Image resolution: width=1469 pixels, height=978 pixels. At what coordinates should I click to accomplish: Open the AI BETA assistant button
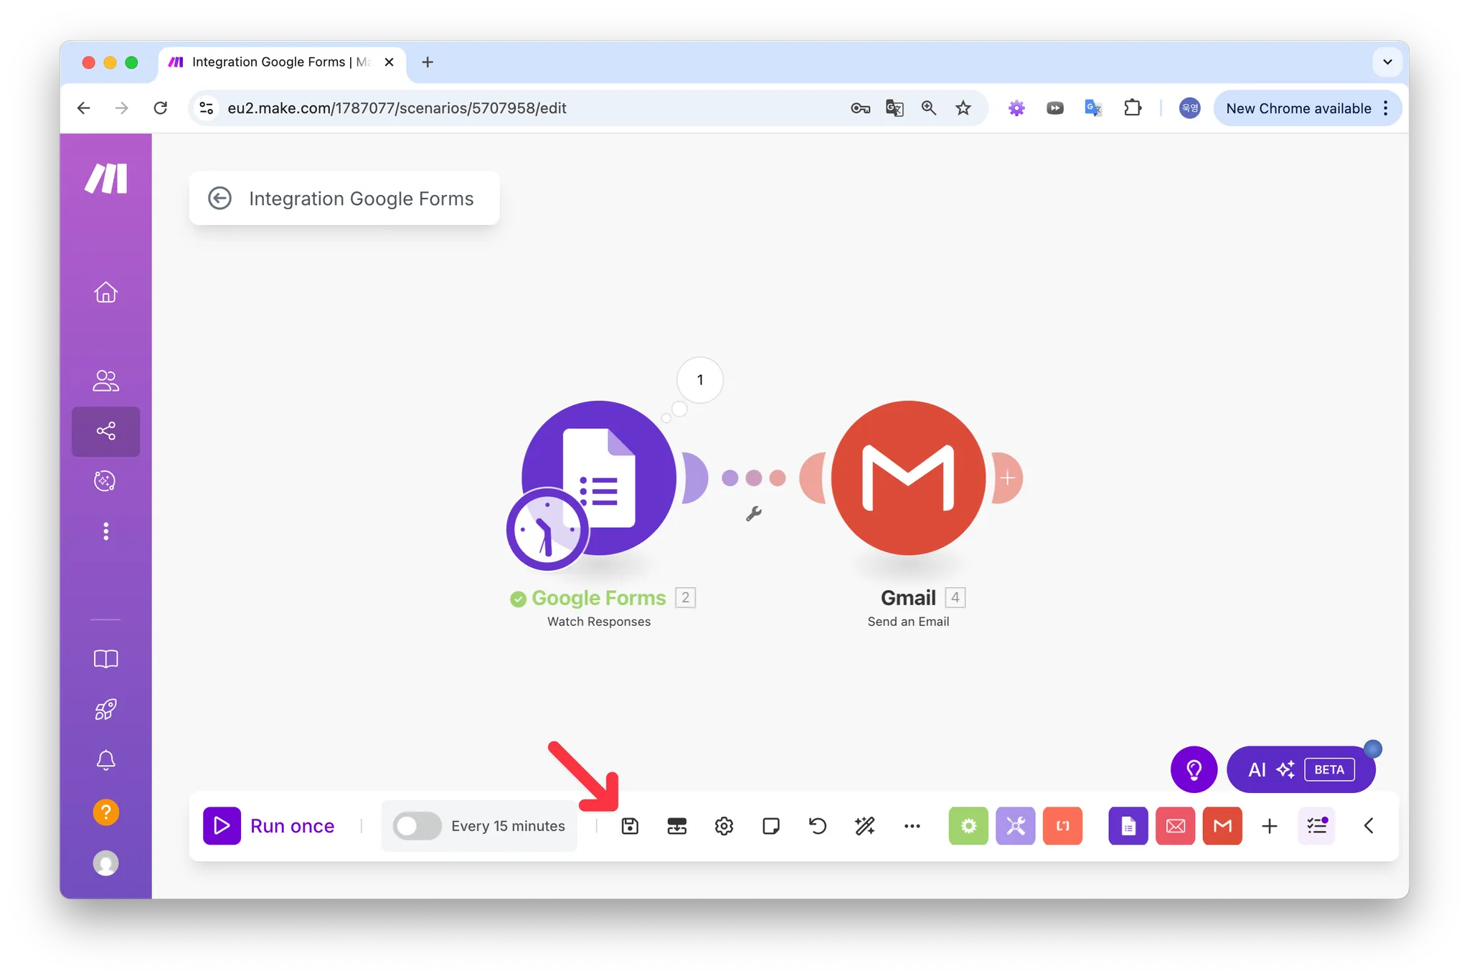coord(1301,769)
